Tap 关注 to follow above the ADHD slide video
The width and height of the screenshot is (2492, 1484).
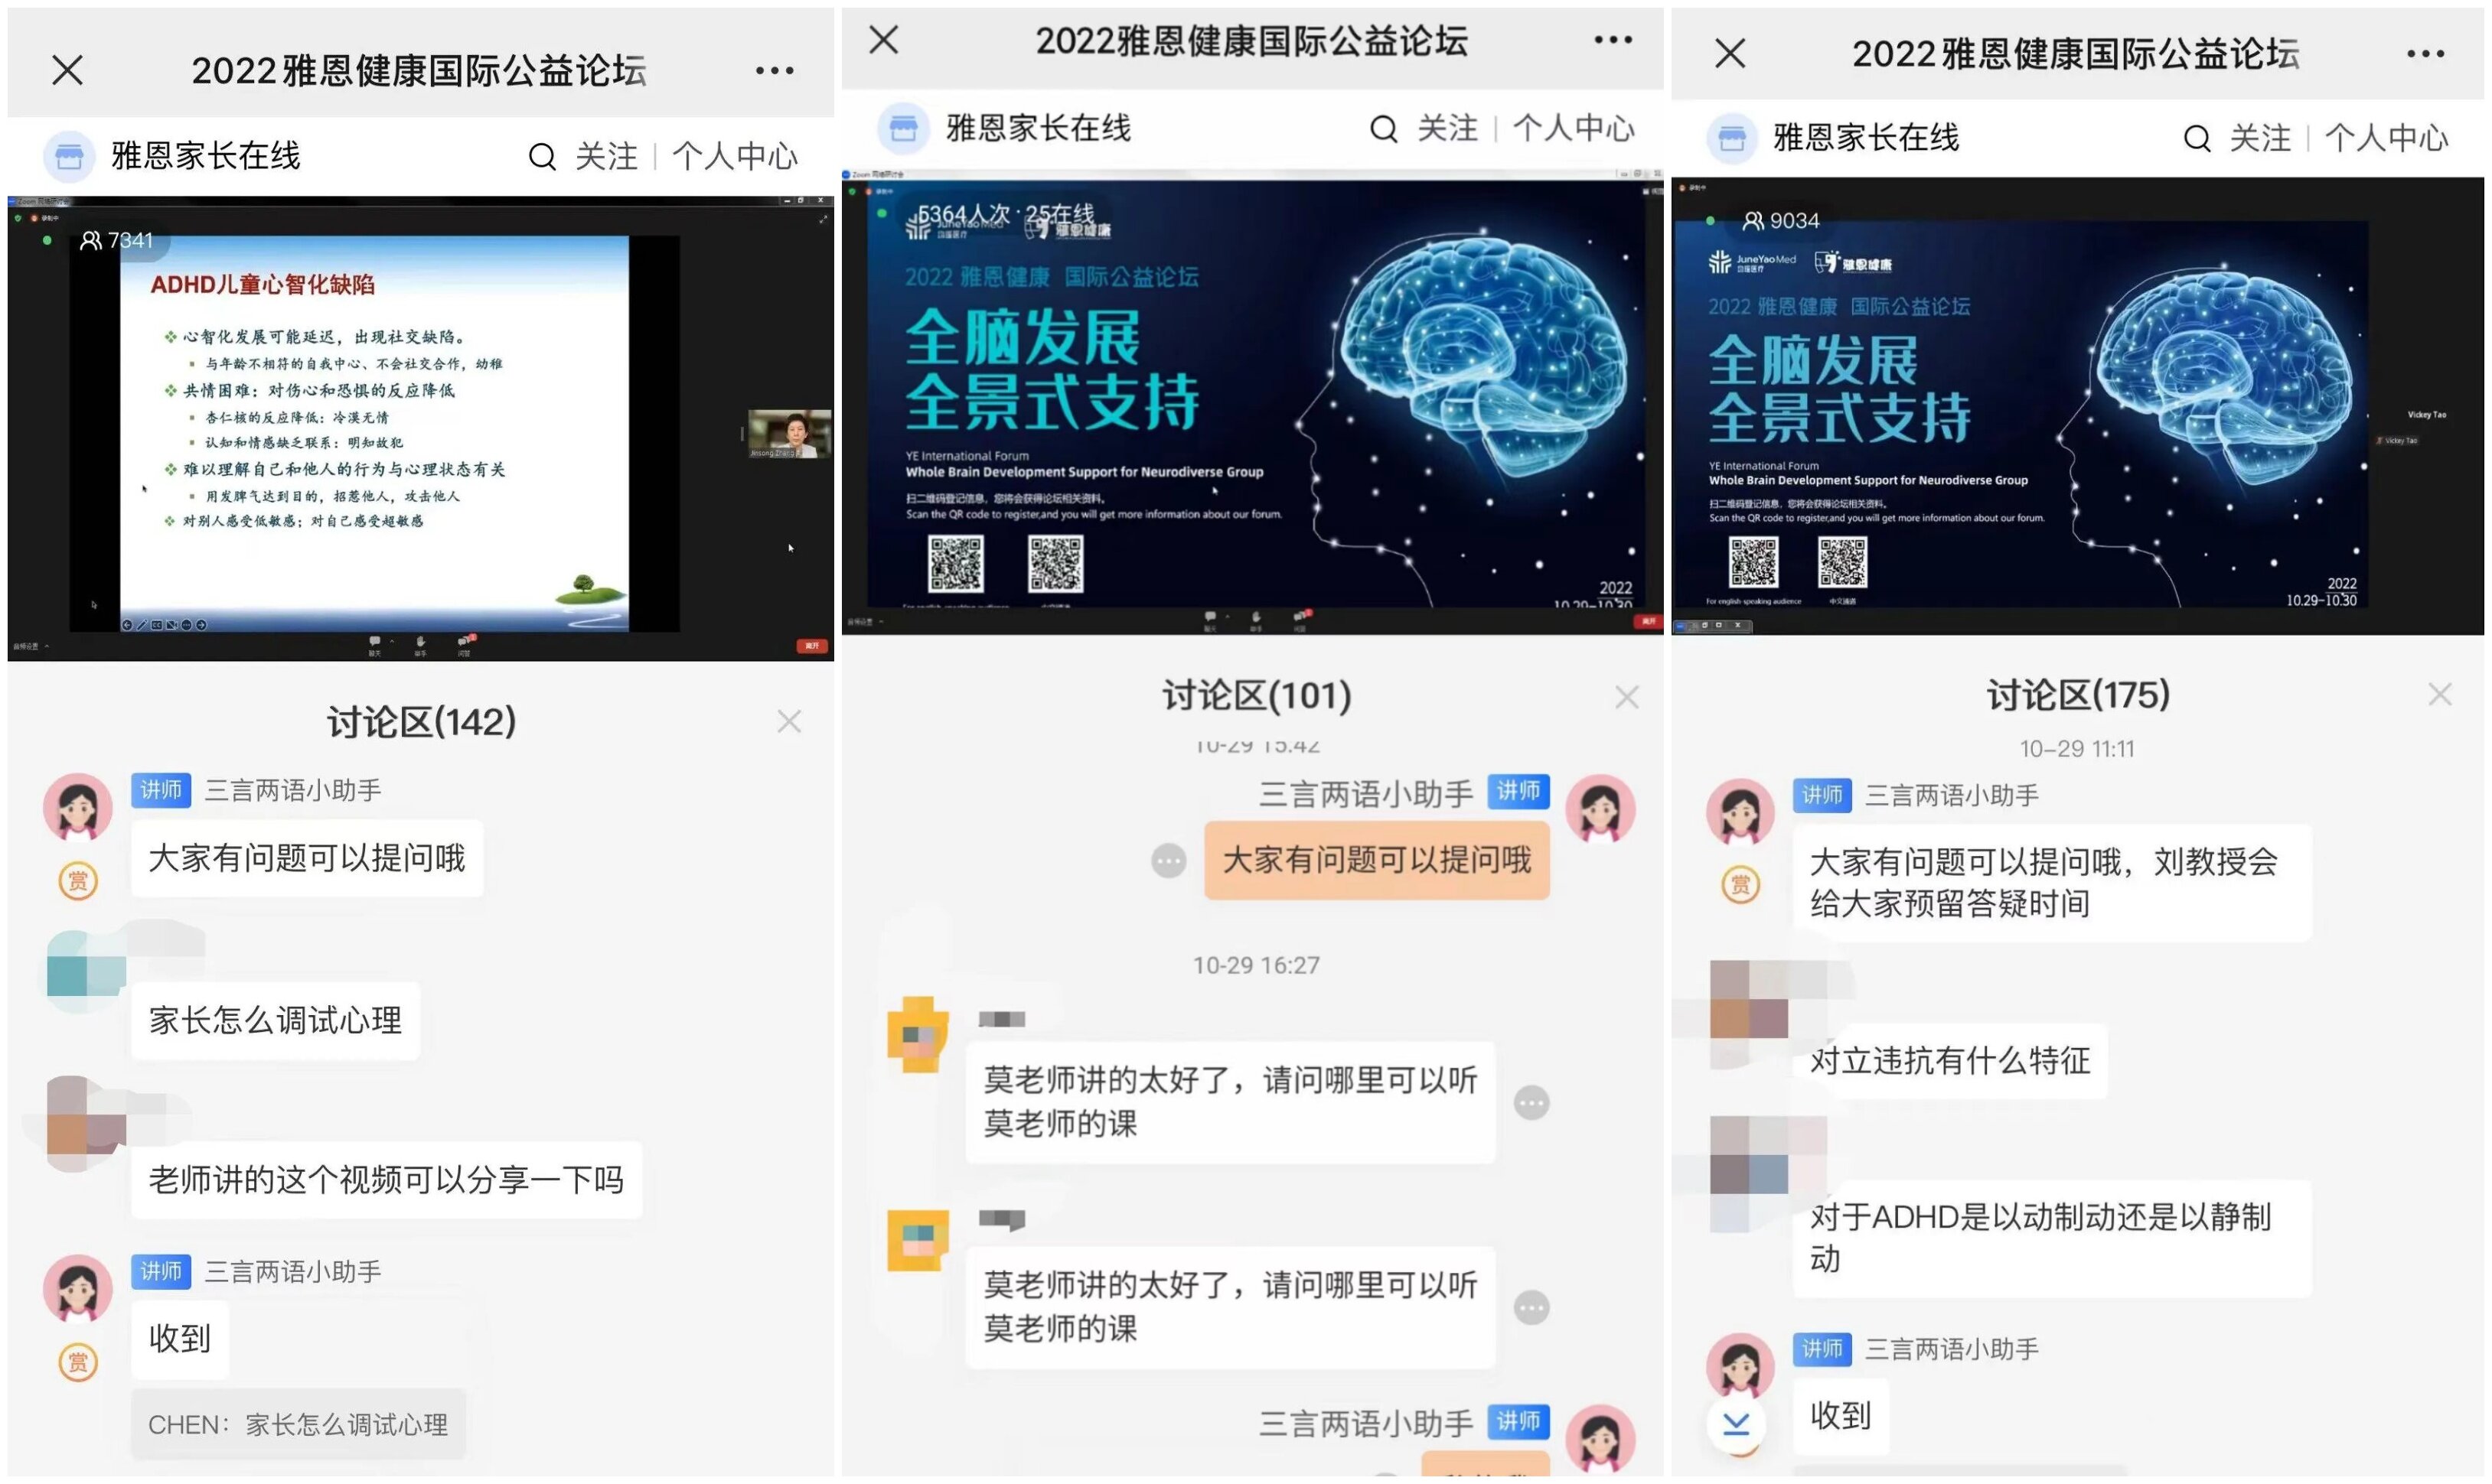tap(606, 156)
